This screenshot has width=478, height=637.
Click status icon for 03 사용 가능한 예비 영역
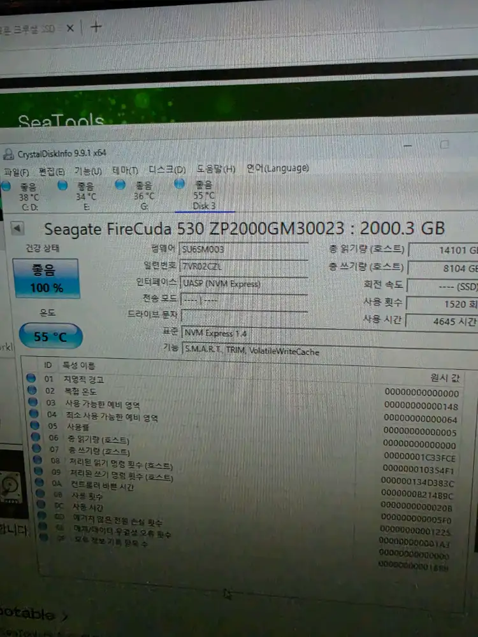click(x=33, y=402)
